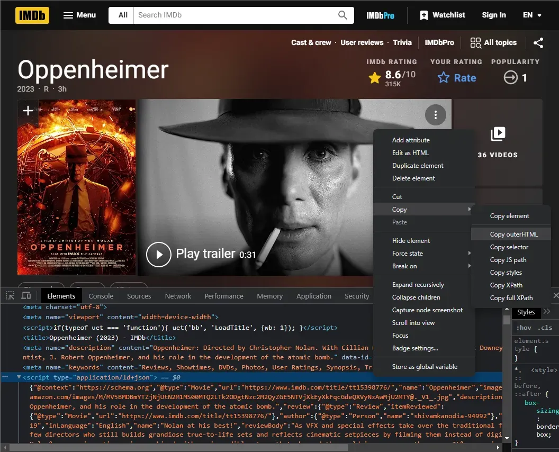Open the Trivia page link
Viewport: 559px width, 452px height.
(x=402, y=42)
